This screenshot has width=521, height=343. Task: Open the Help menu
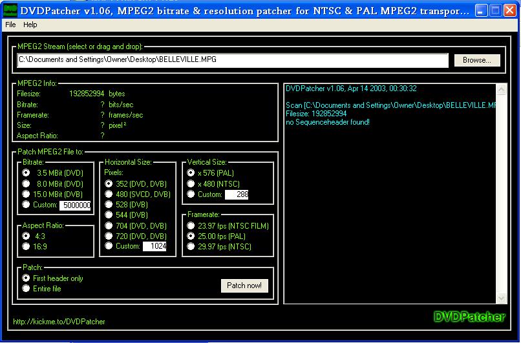(x=30, y=25)
